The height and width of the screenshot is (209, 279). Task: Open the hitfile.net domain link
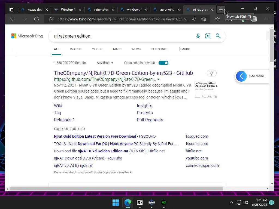click(x=194, y=151)
